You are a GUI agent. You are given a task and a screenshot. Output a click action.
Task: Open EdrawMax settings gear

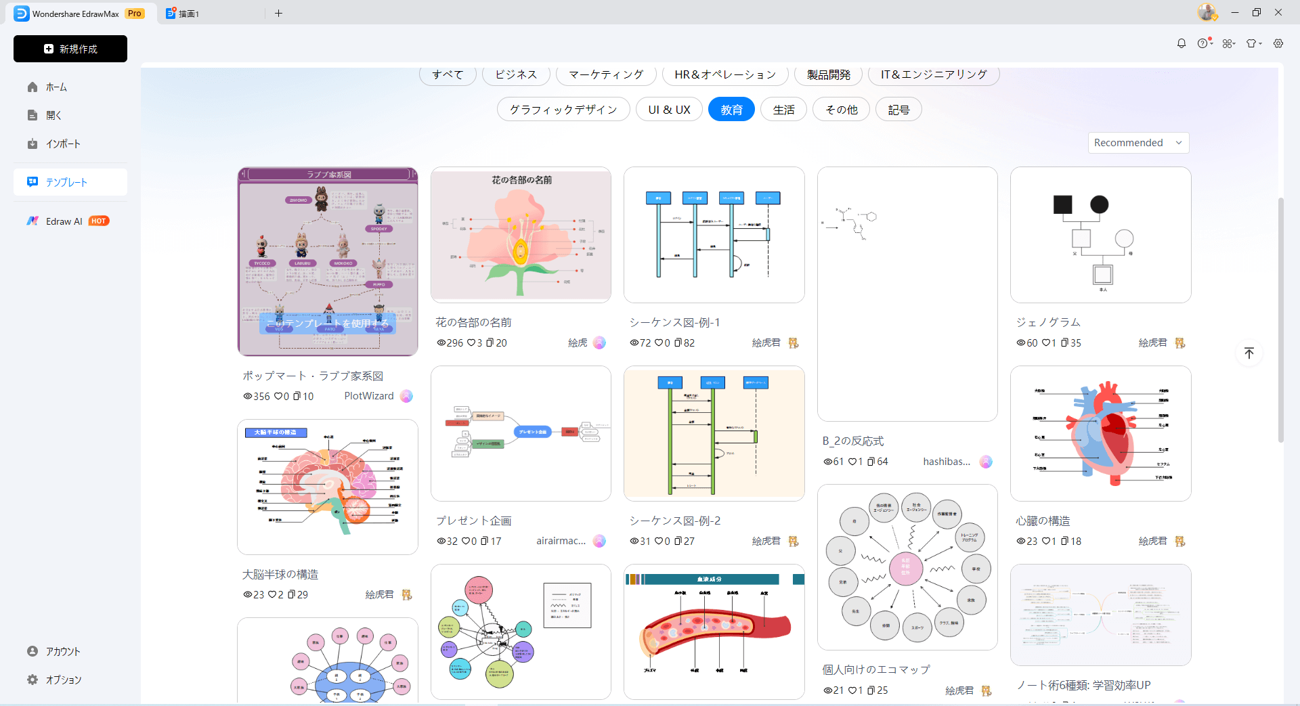(1279, 43)
